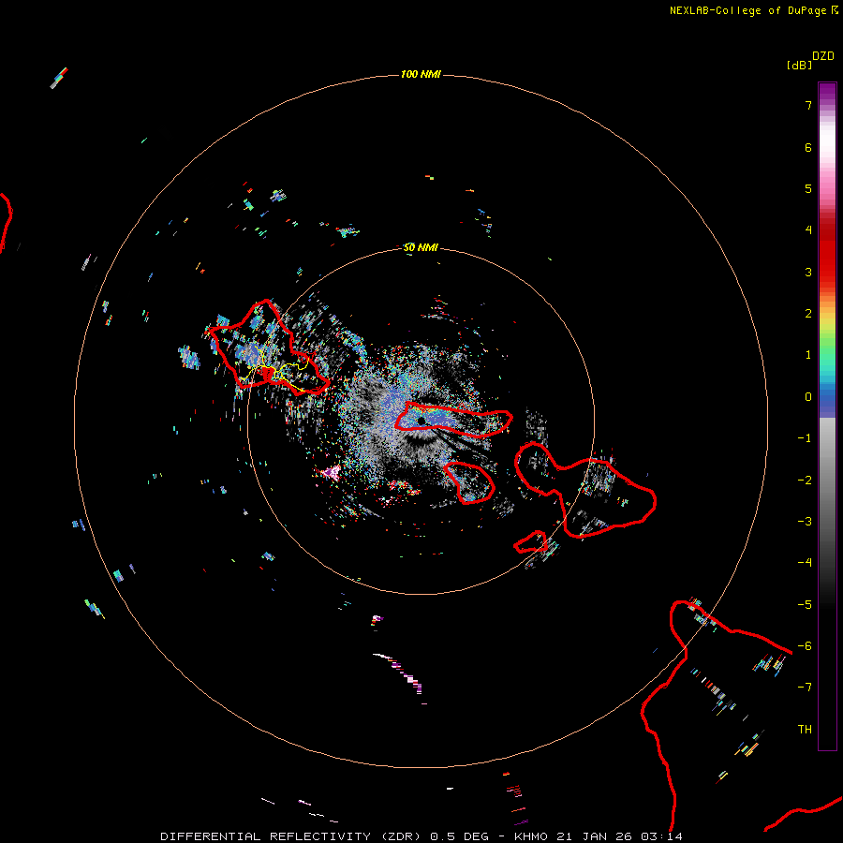Select the 0 value on the scale
The width and height of the screenshot is (843, 843).
coord(808,397)
